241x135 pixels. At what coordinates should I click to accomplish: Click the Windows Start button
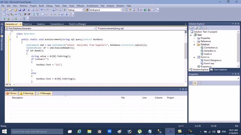coord(4,132)
